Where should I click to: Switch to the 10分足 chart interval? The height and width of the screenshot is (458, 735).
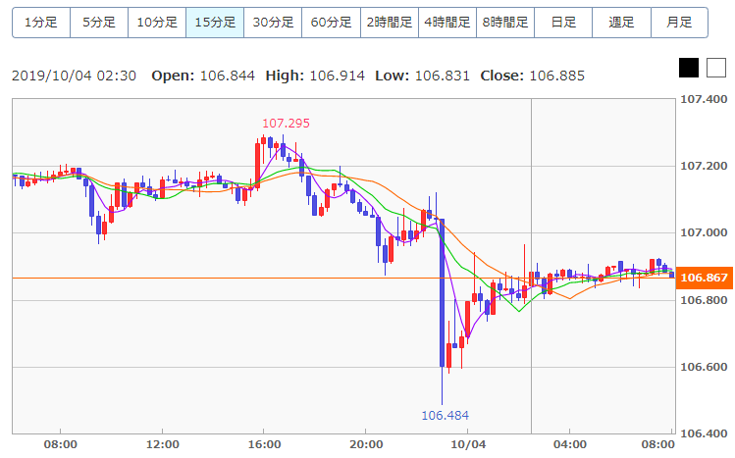coord(157,22)
